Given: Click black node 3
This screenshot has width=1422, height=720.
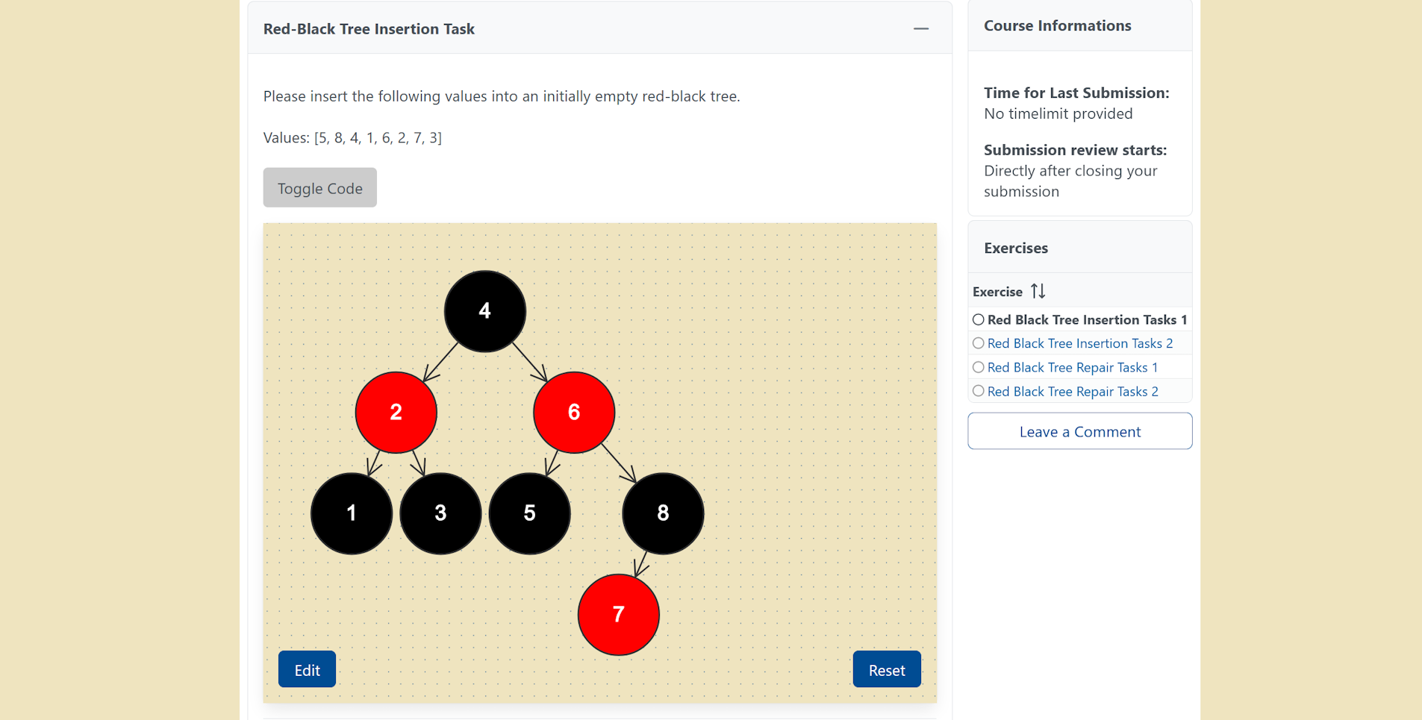Looking at the screenshot, I should 440,513.
